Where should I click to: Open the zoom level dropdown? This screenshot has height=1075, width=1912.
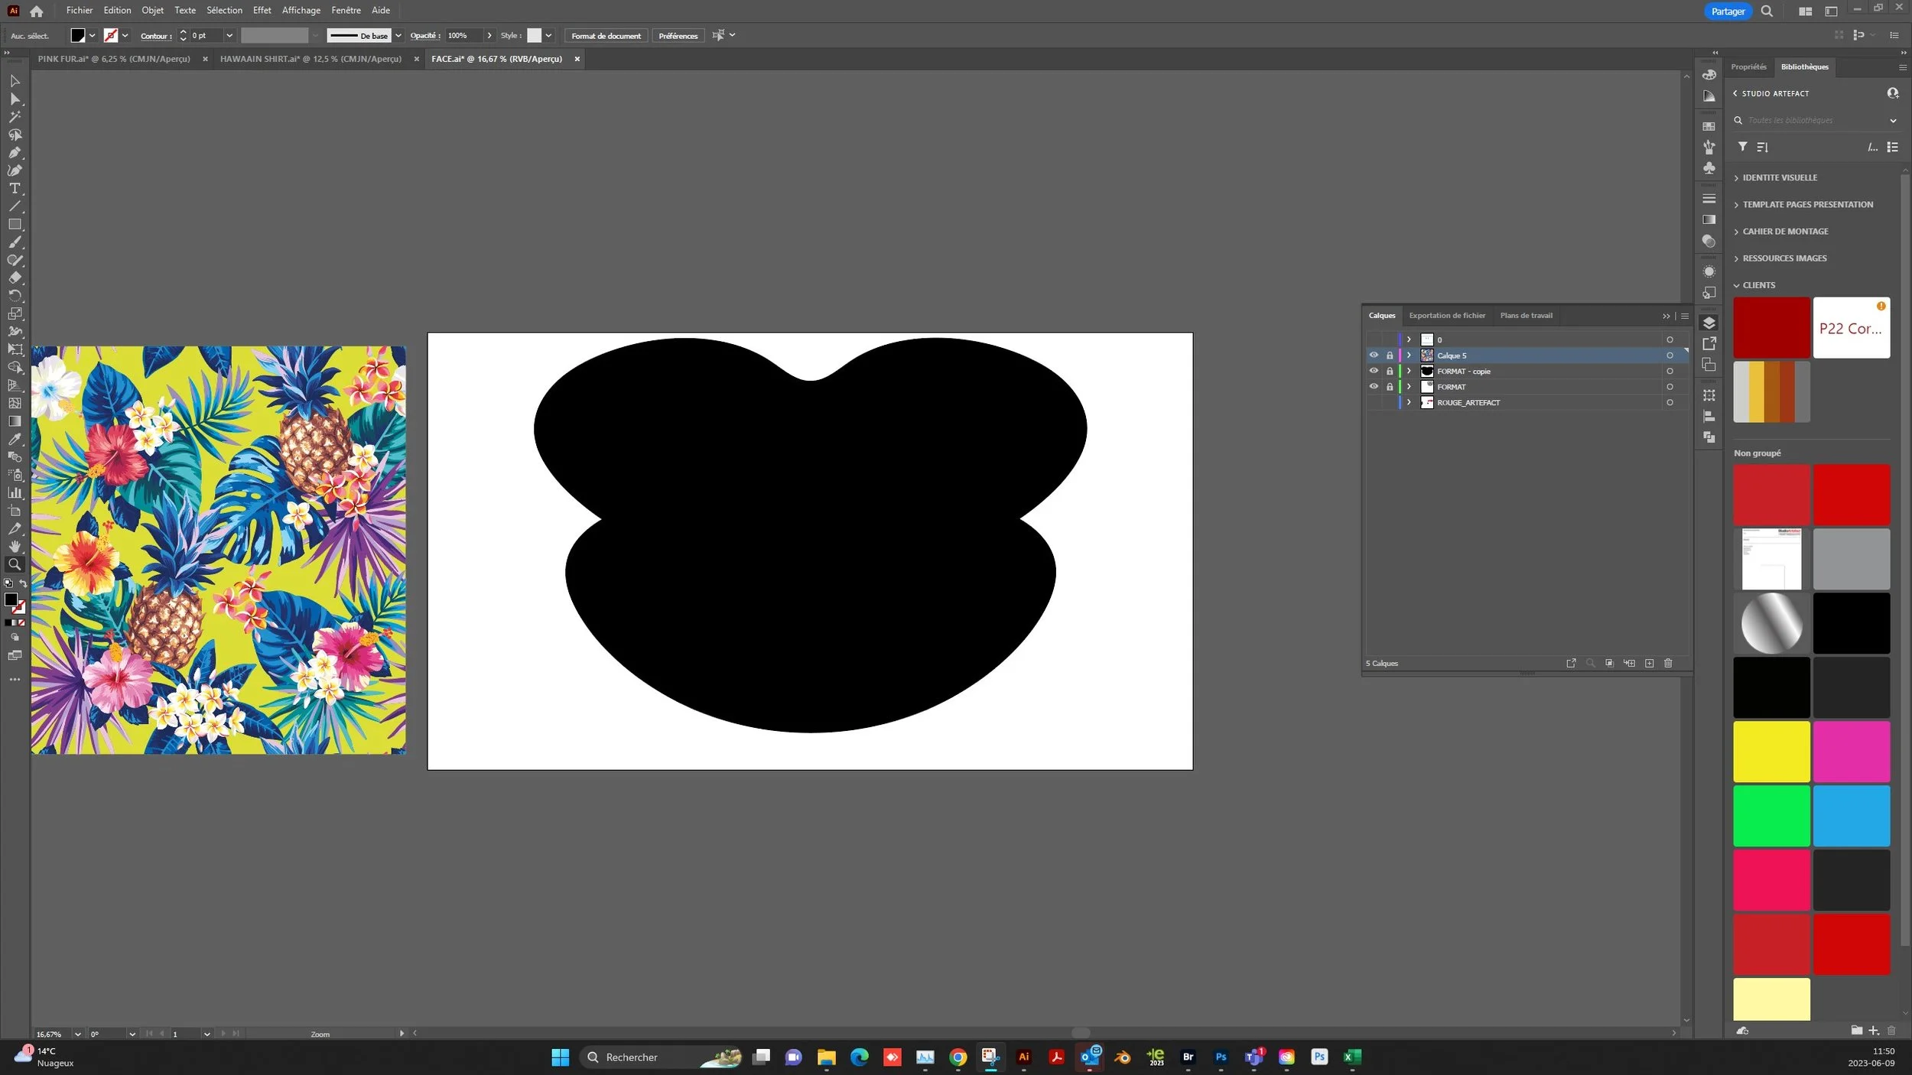click(x=77, y=1034)
